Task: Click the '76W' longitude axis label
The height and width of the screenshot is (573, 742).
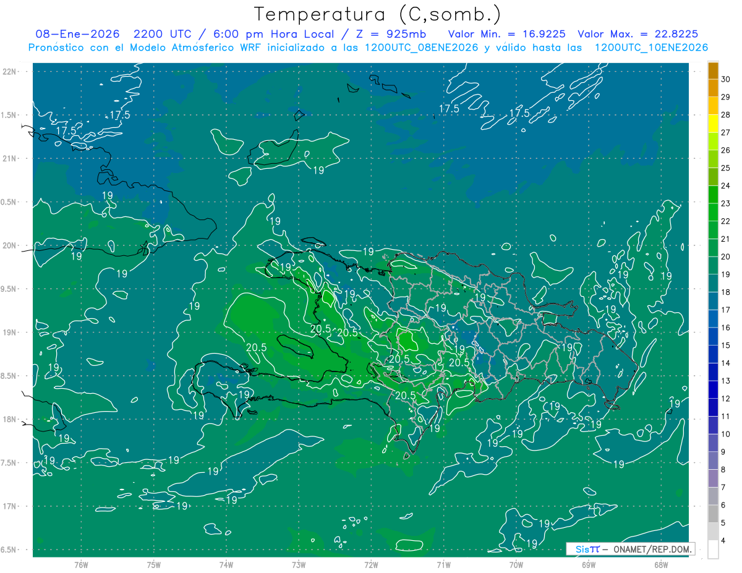Action: 81,565
